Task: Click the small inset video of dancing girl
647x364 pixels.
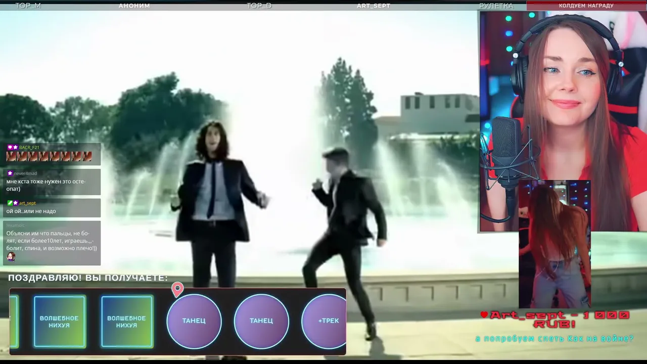Action: (554, 244)
